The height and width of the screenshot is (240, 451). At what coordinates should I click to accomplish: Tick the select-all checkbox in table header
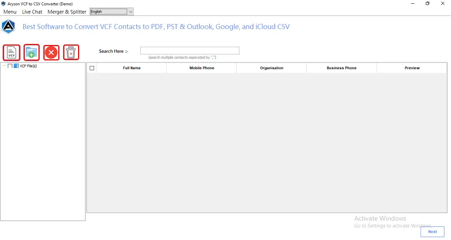tap(92, 68)
